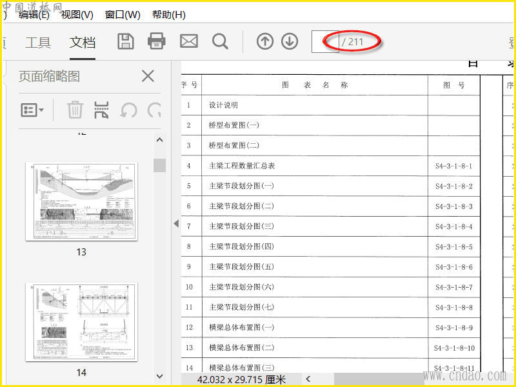Click drawing number S4-3-1-8-1

click(454, 166)
